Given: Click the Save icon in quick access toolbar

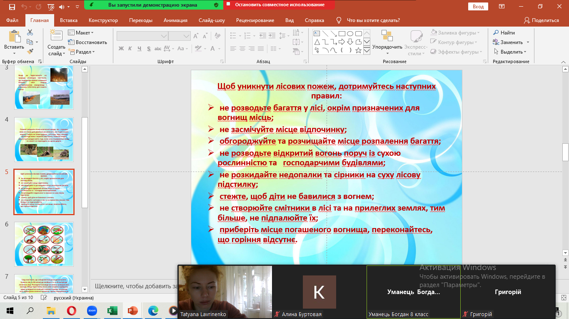Looking at the screenshot, I should coord(12,7).
